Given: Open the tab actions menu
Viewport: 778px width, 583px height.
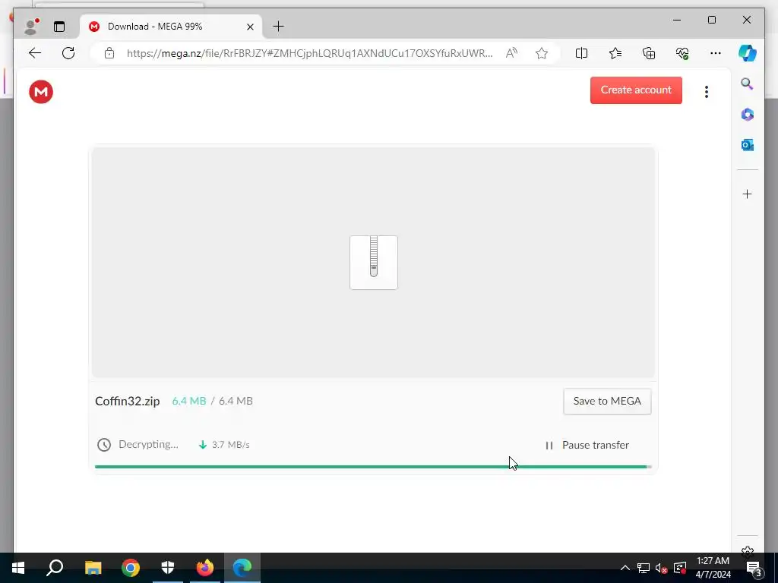Looking at the screenshot, I should coord(59,27).
